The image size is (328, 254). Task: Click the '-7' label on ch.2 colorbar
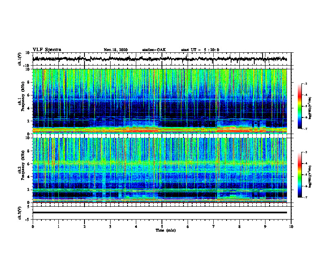coord(306,197)
